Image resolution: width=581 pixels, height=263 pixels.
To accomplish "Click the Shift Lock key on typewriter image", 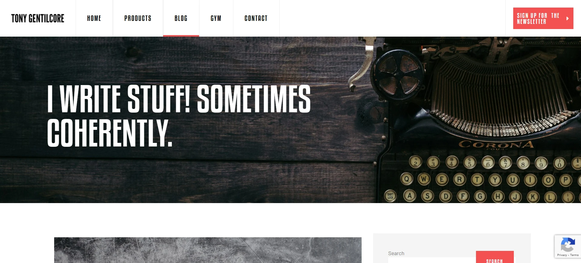I will pyautogui.click(x=390, y=196).
